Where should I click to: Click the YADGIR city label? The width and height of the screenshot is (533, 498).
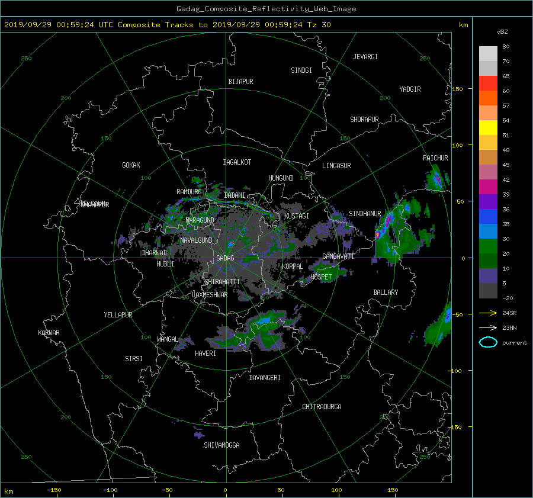coord(410,89)
